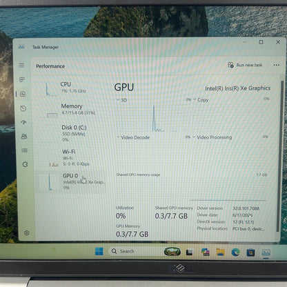This screenshot has width=287, height=287.
Task: Click the Utilization 0% value
Action: 121,216
